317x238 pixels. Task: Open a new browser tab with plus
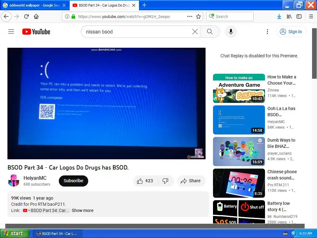point(144,5)
